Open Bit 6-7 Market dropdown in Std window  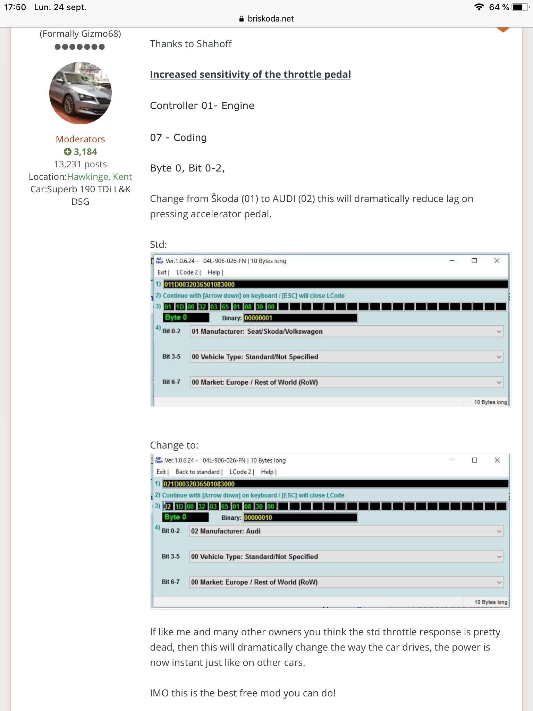pos(347,382)
